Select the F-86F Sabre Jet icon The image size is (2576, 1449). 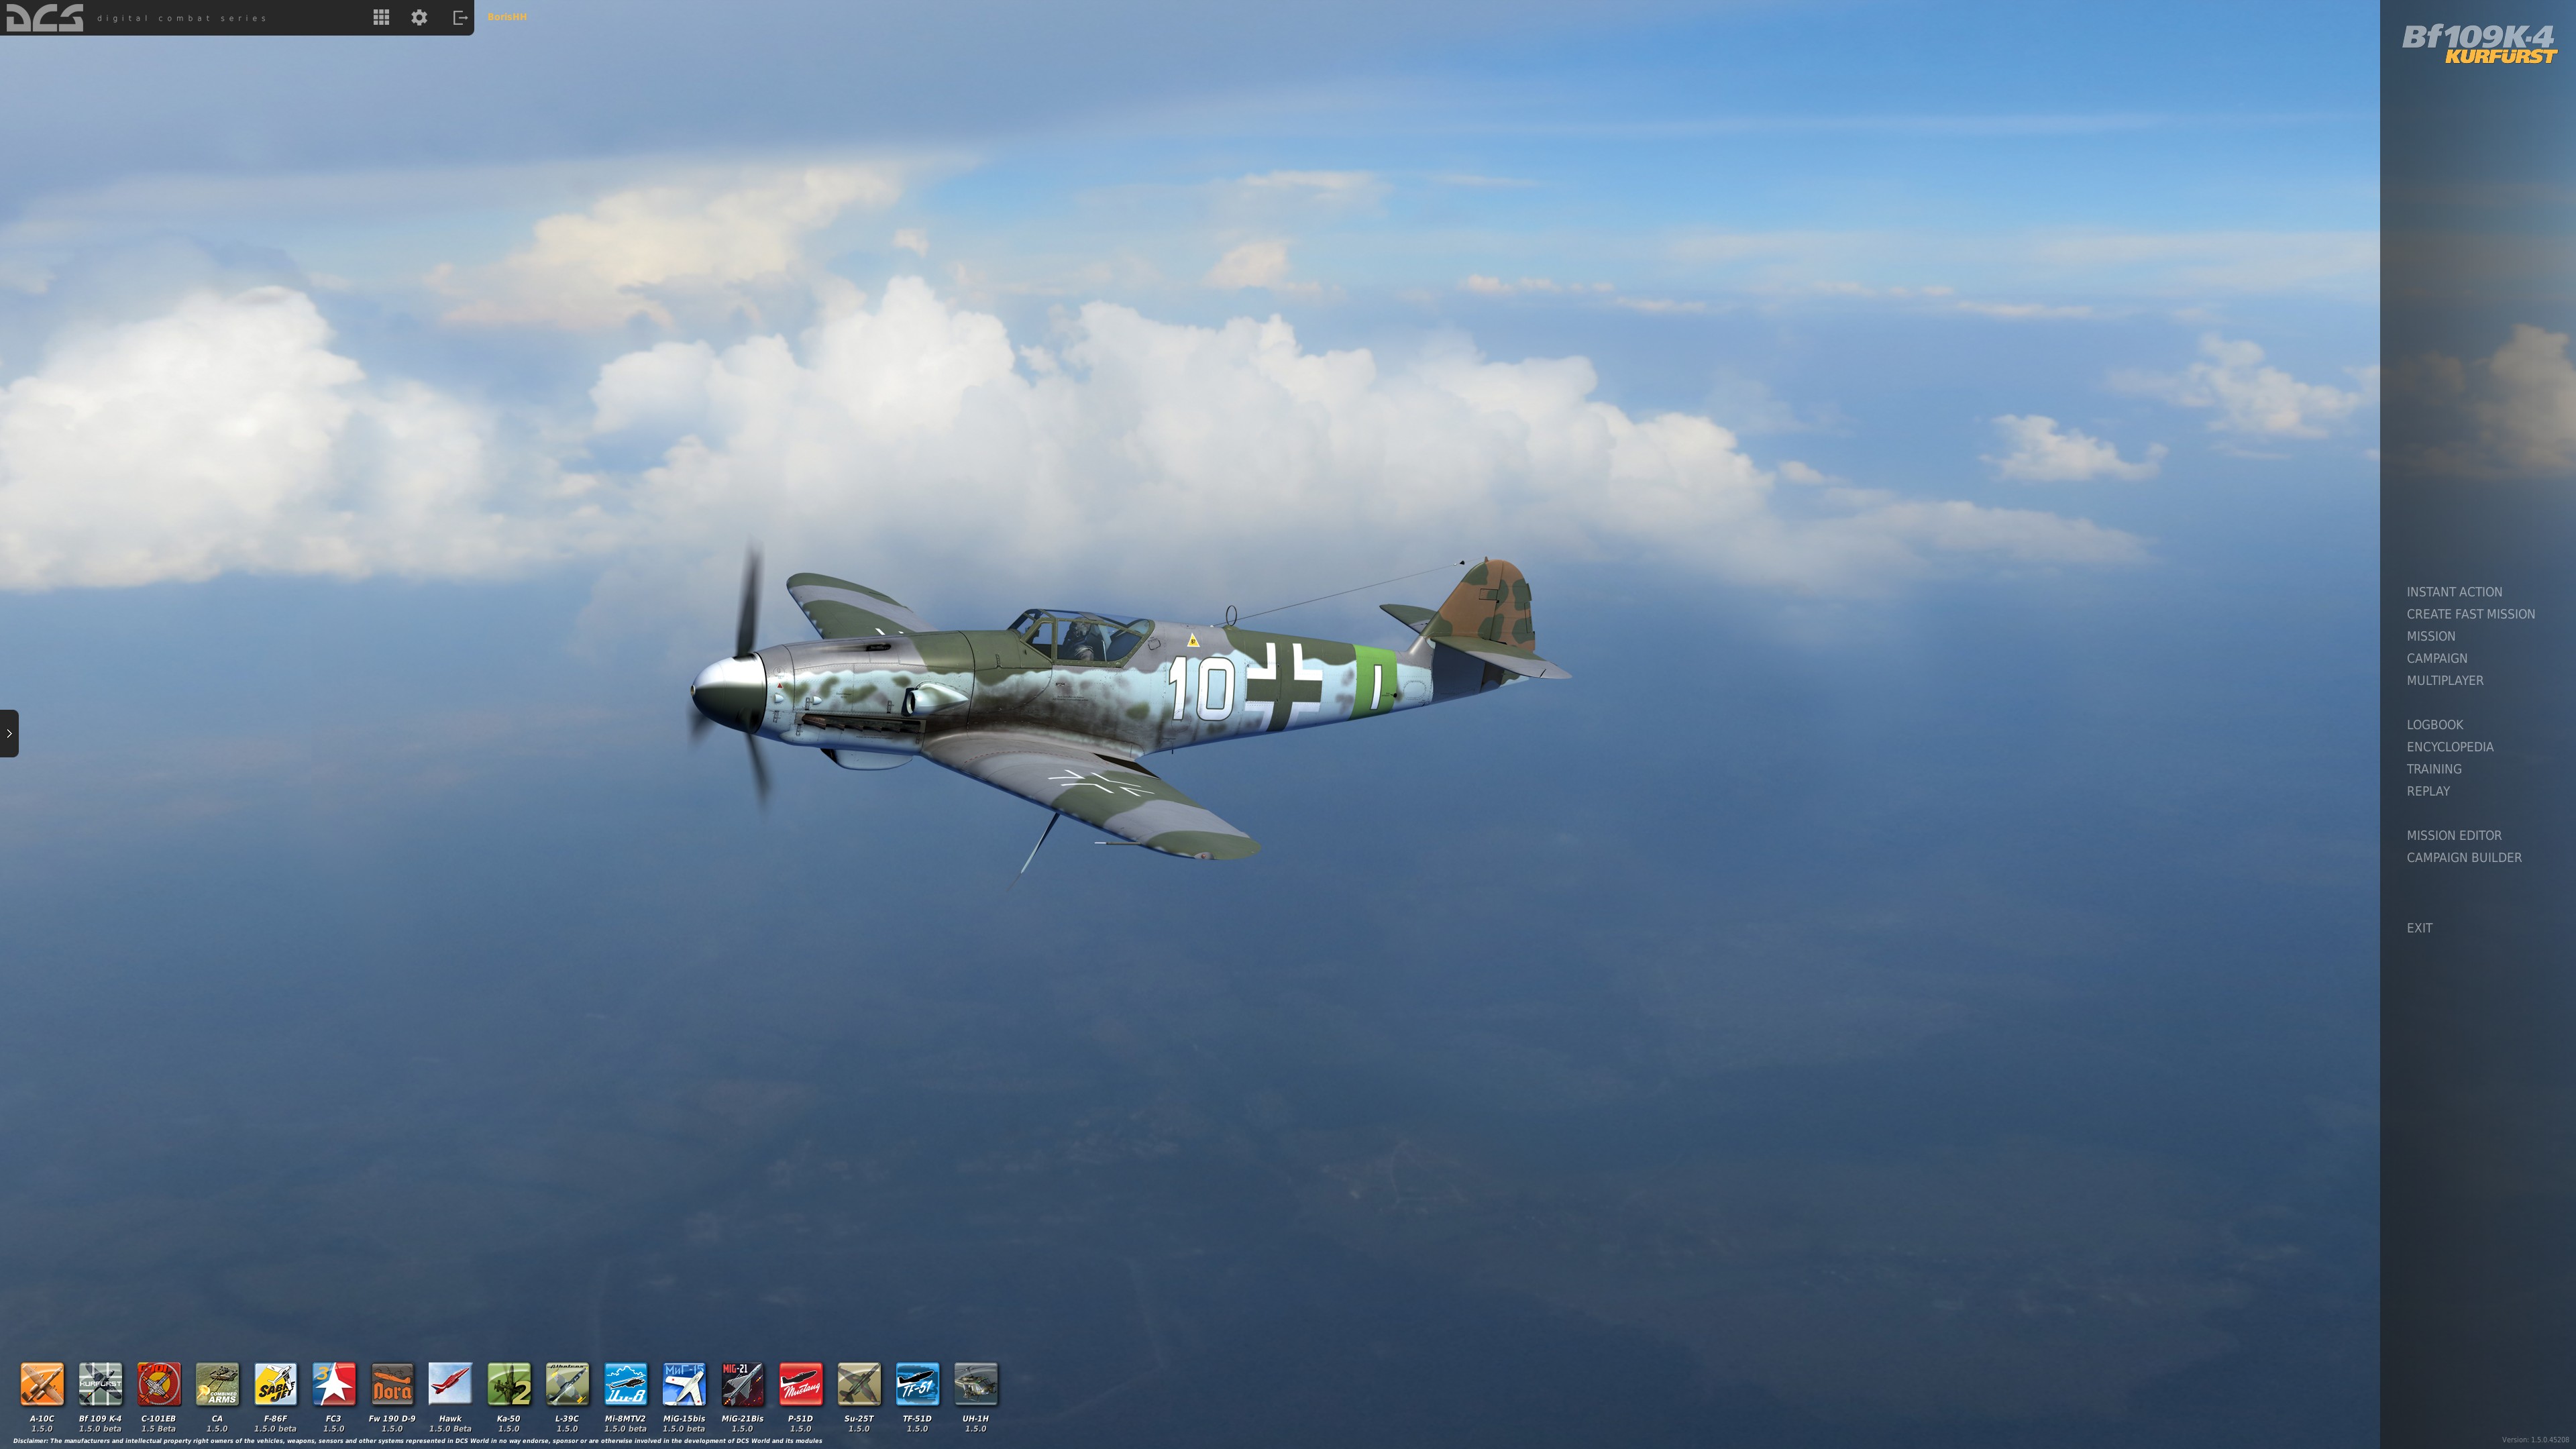point(275,1384)
